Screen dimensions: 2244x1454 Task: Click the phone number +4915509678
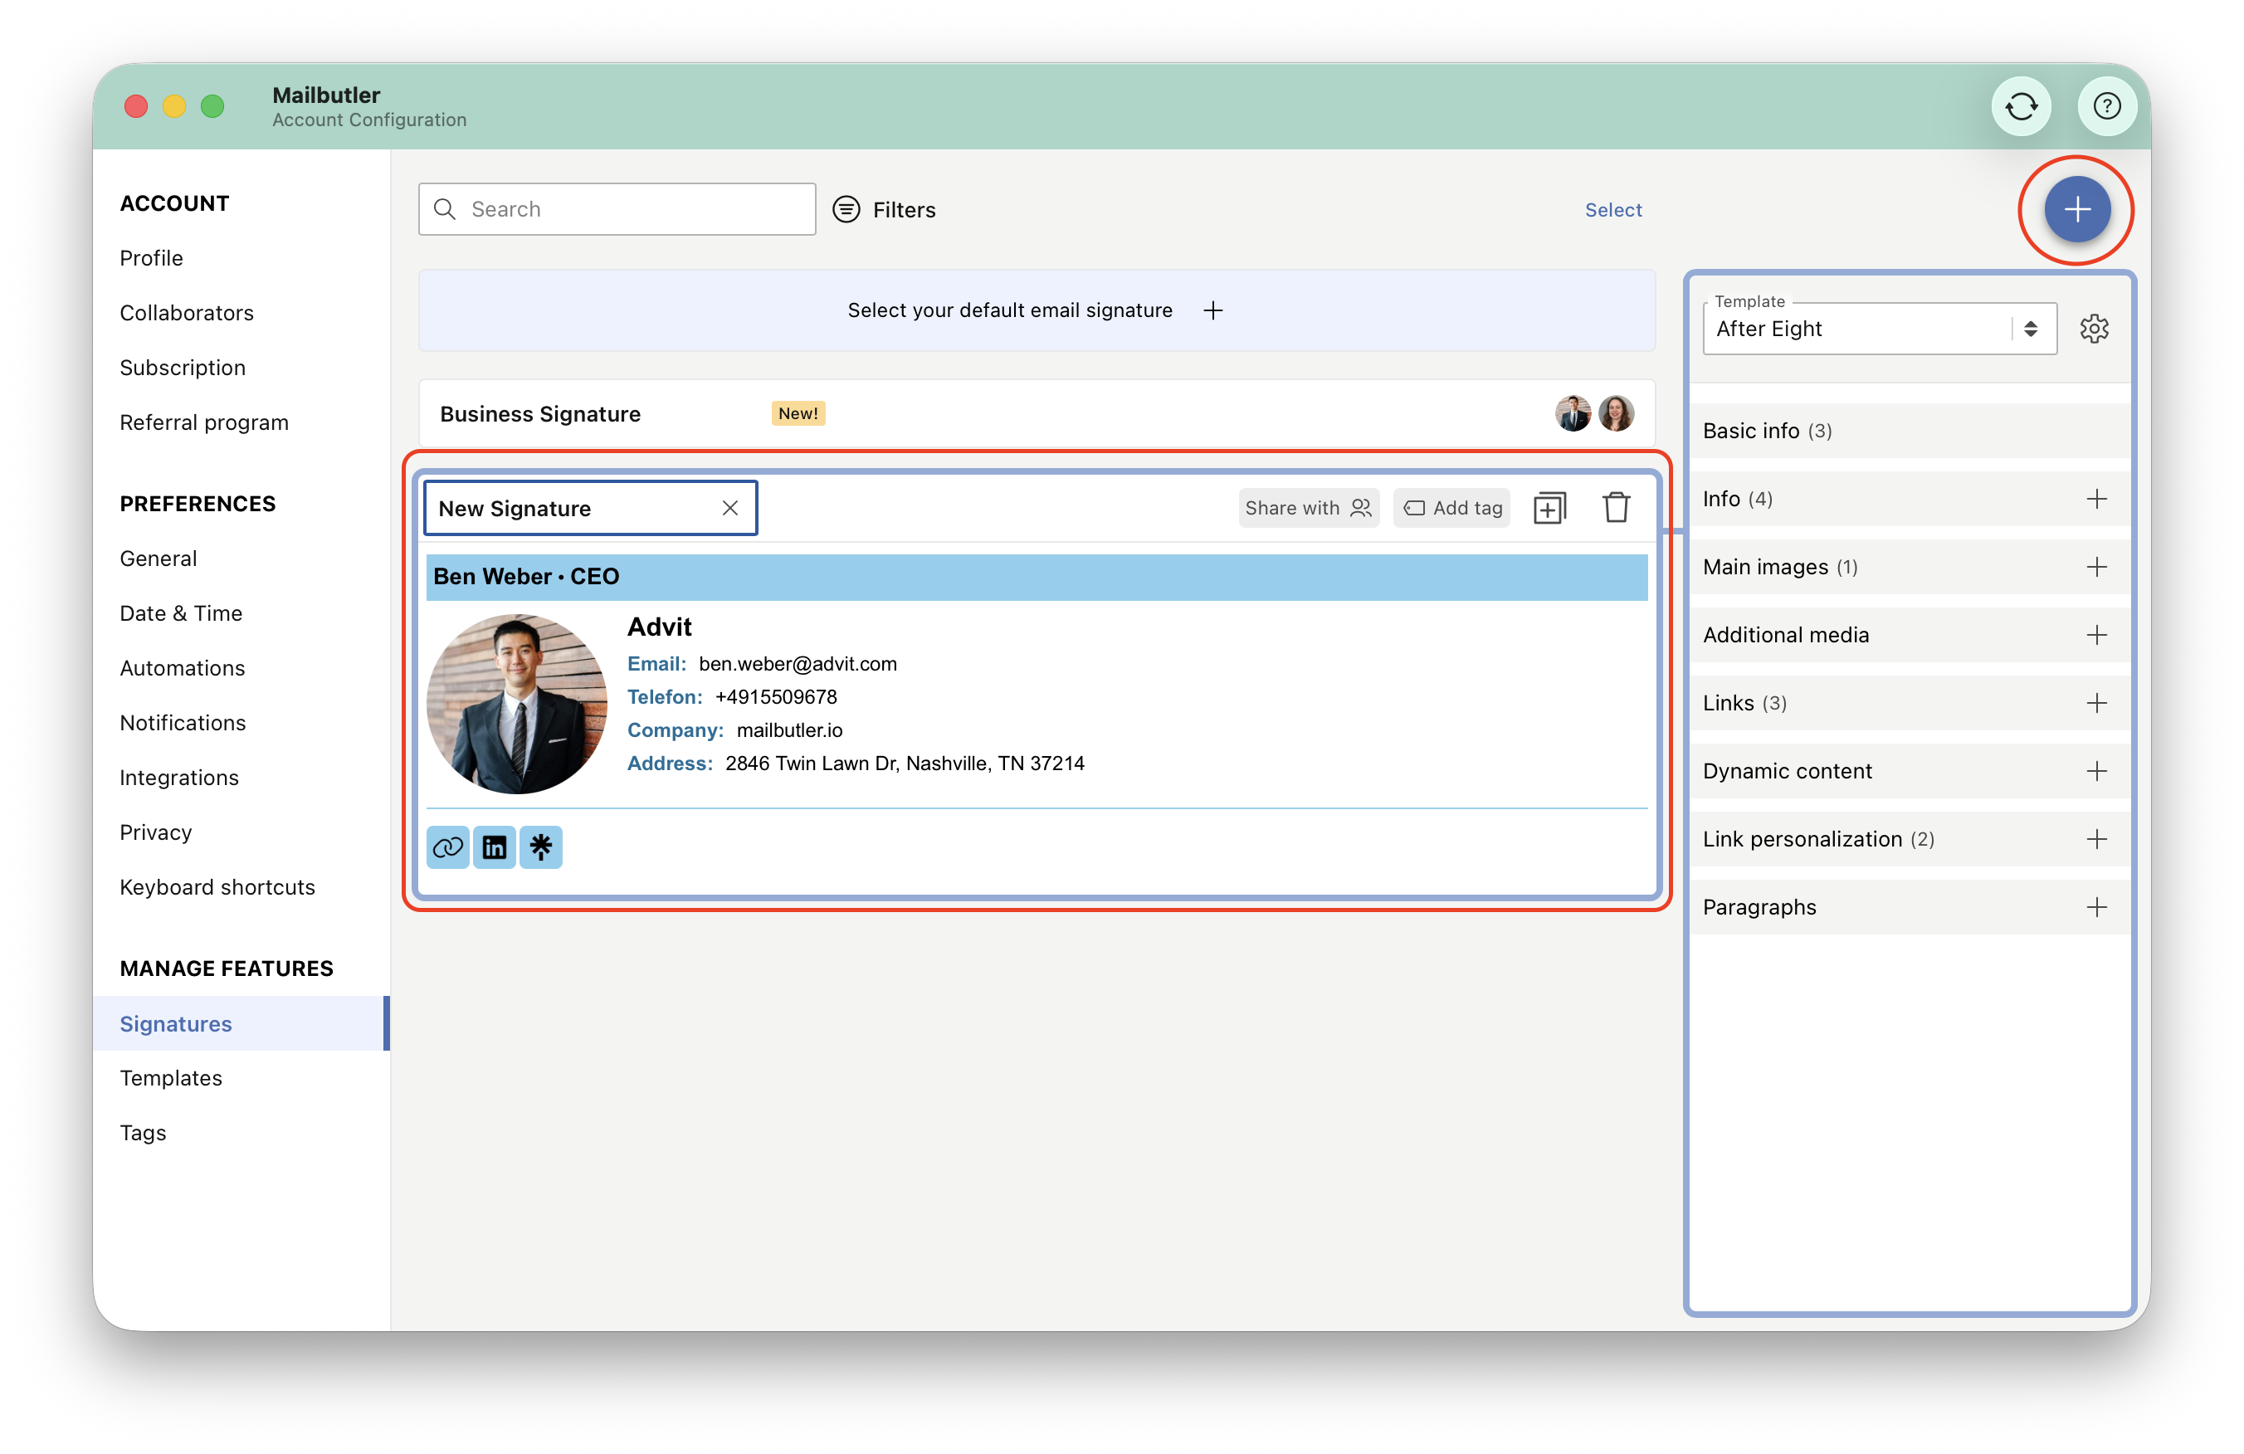776,697
